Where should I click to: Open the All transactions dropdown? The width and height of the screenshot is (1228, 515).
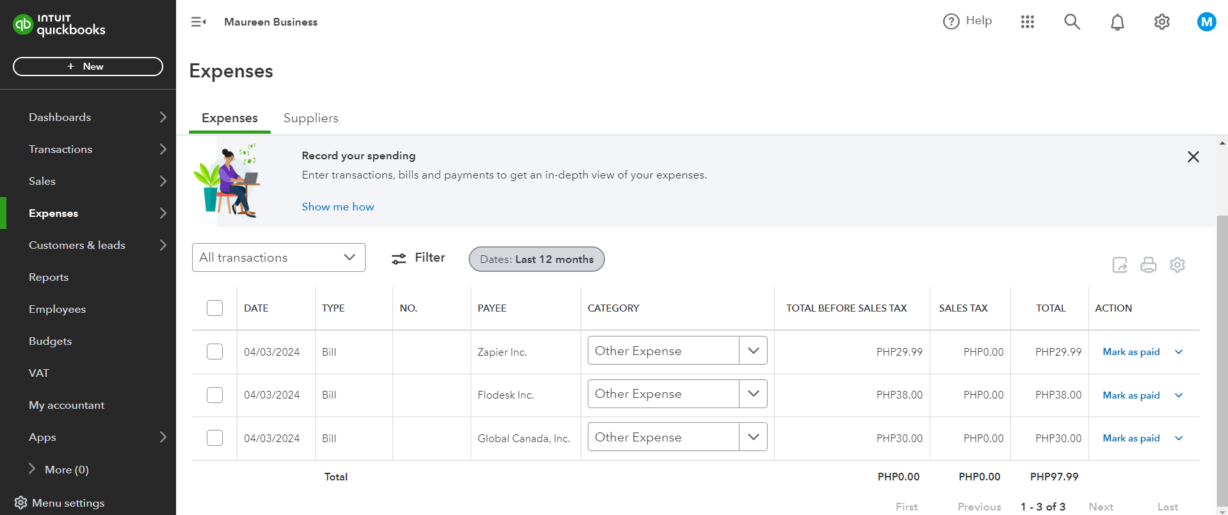coord(279,257)
